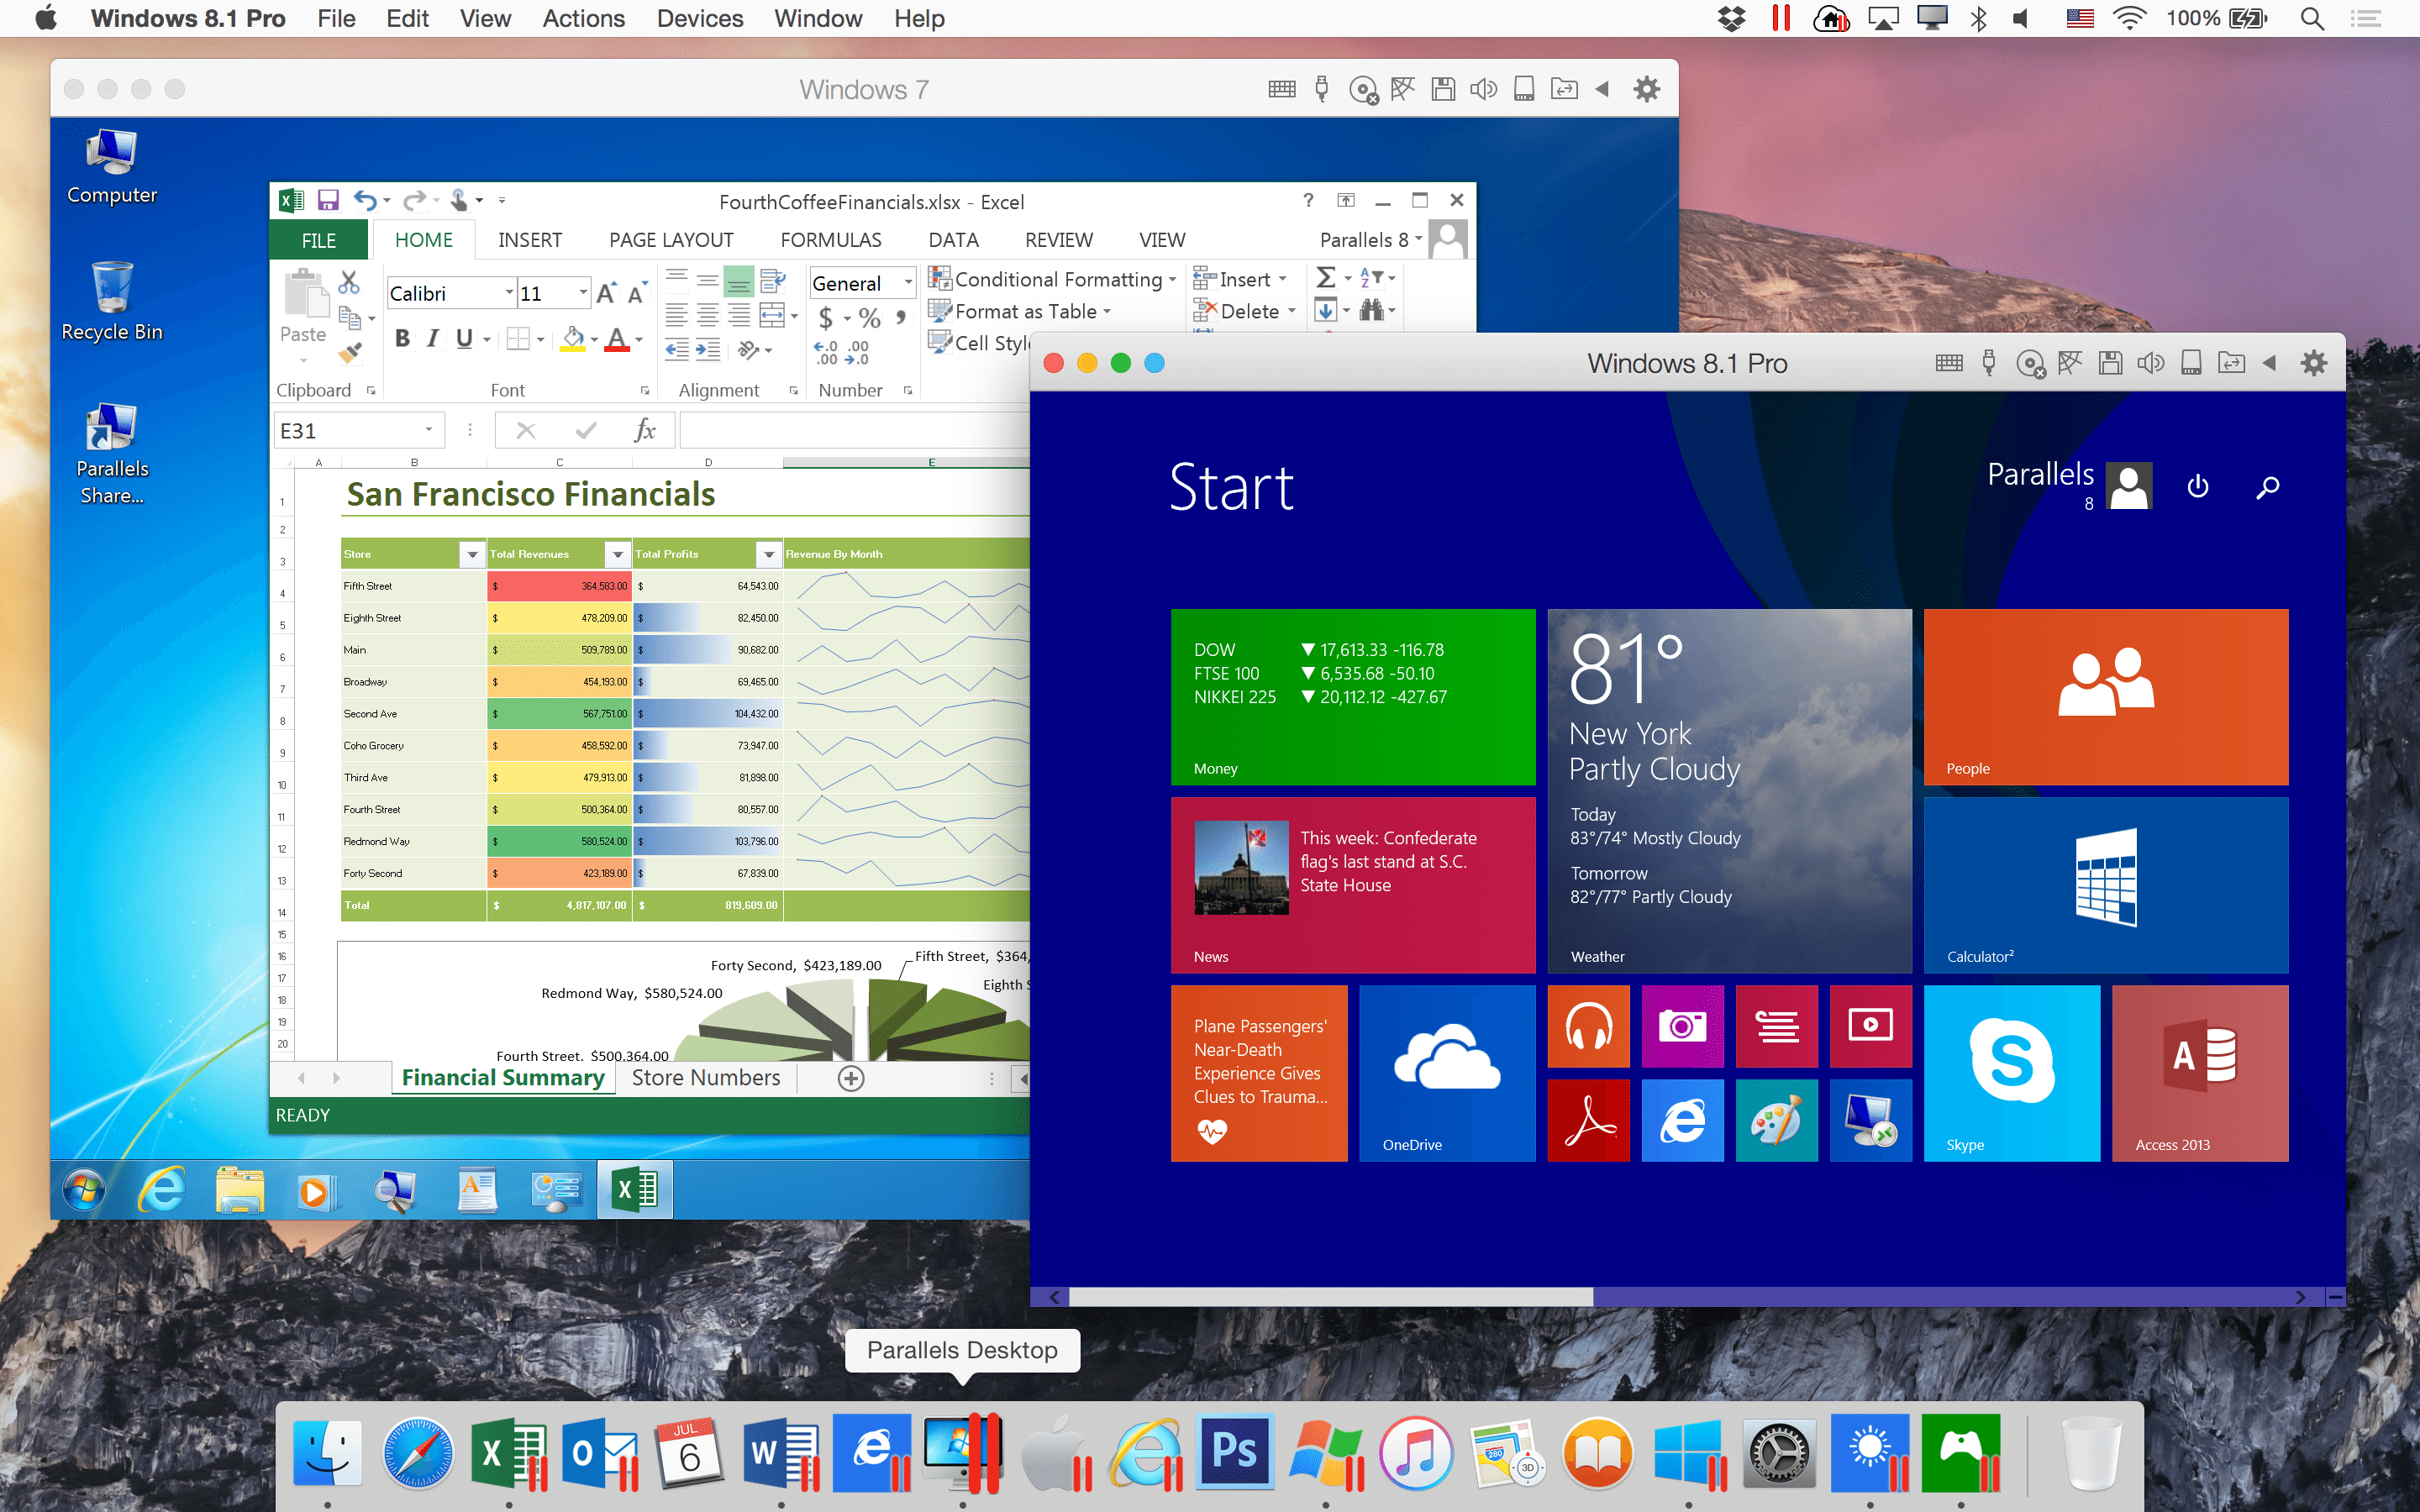Launch Access 2013 from the Start screen
Screen dimensions: 2420x1512
click(2199, 1072)
